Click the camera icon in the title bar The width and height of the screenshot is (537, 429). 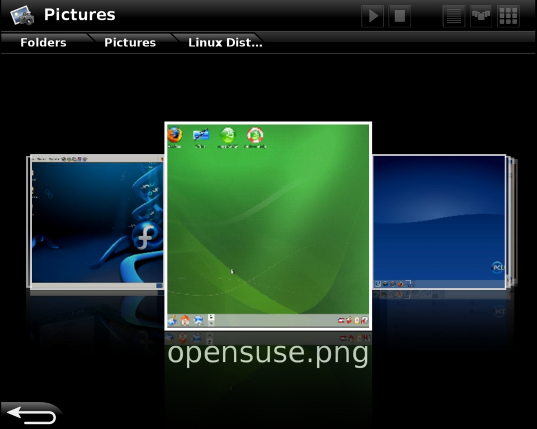click(x=20, y=15)
